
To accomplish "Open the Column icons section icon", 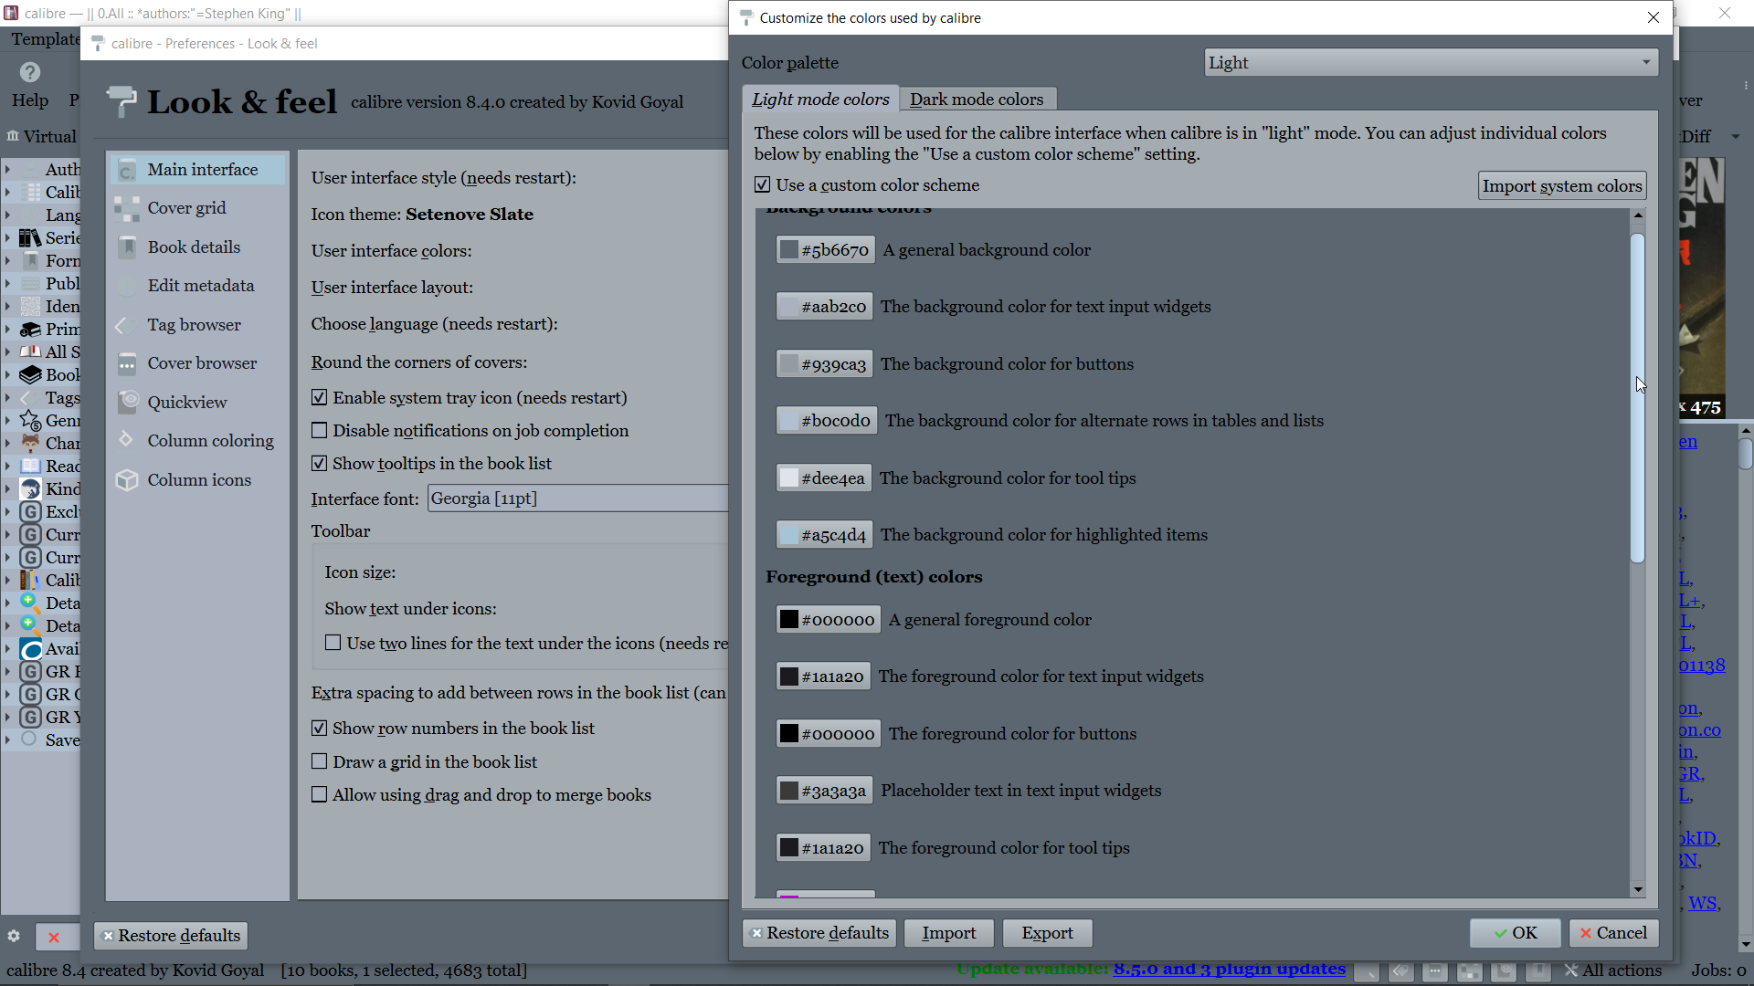I will pos(127,480).
